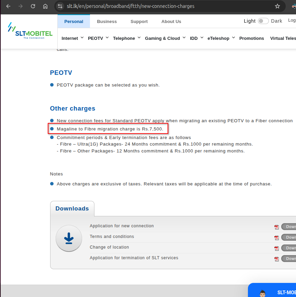
Task: Bookmark page with star icon
Action: tap(277, 6)
